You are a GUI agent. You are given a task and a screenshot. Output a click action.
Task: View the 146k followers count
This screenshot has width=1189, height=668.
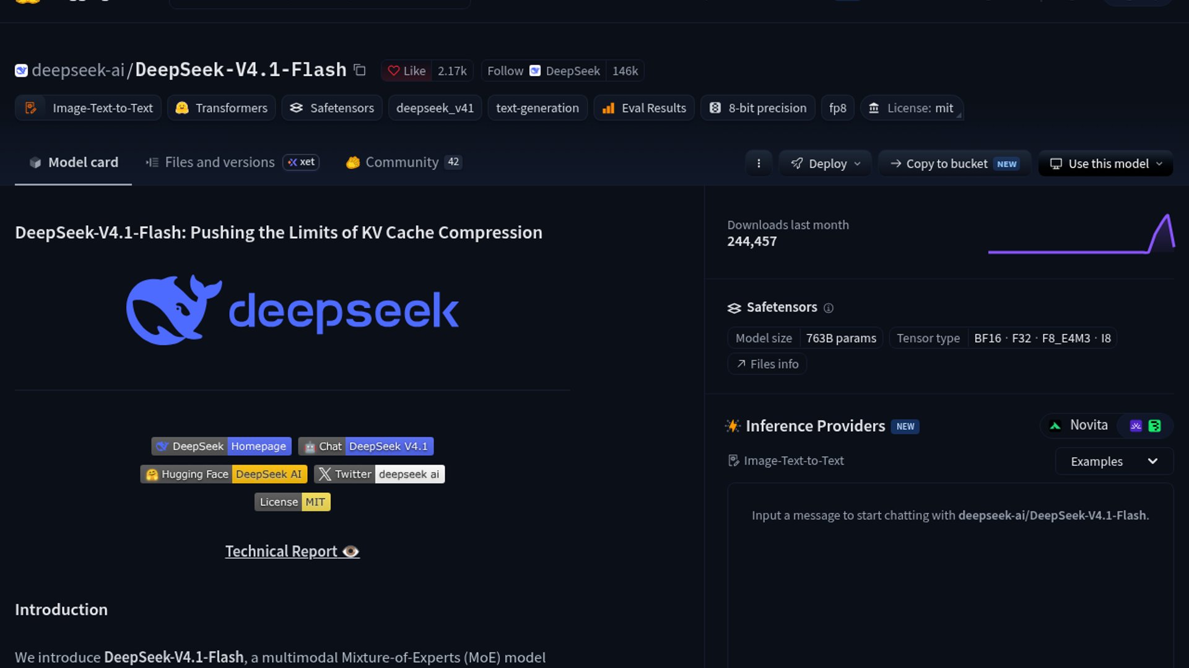point(625,71)
